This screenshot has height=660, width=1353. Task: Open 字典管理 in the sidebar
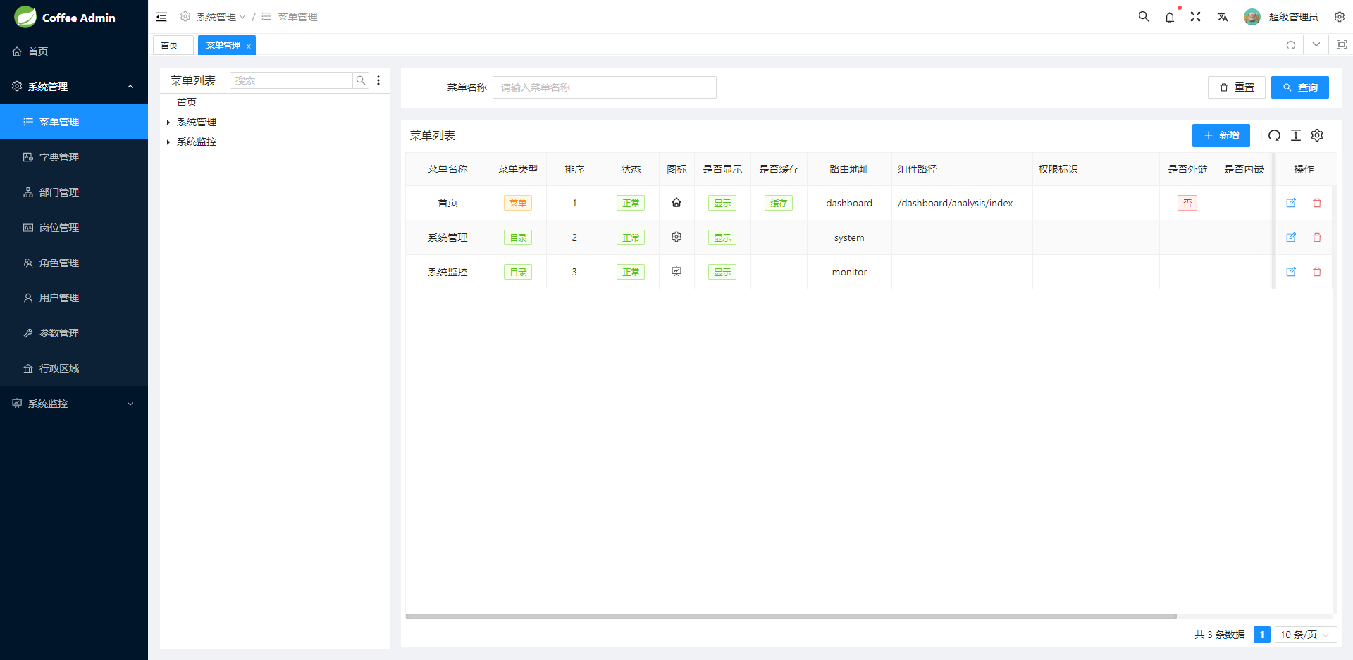[x=59, y=157]
